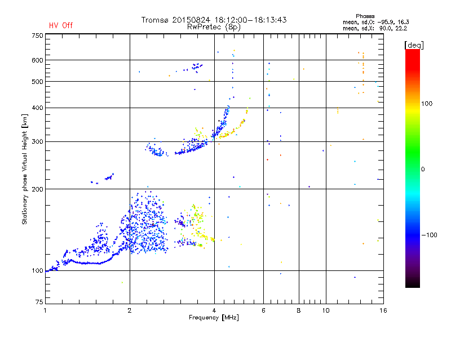The height and width of the screenshot is (338, 451).
Task: Click the red 'HV Off' label
Action: click(x=61, y=25)
